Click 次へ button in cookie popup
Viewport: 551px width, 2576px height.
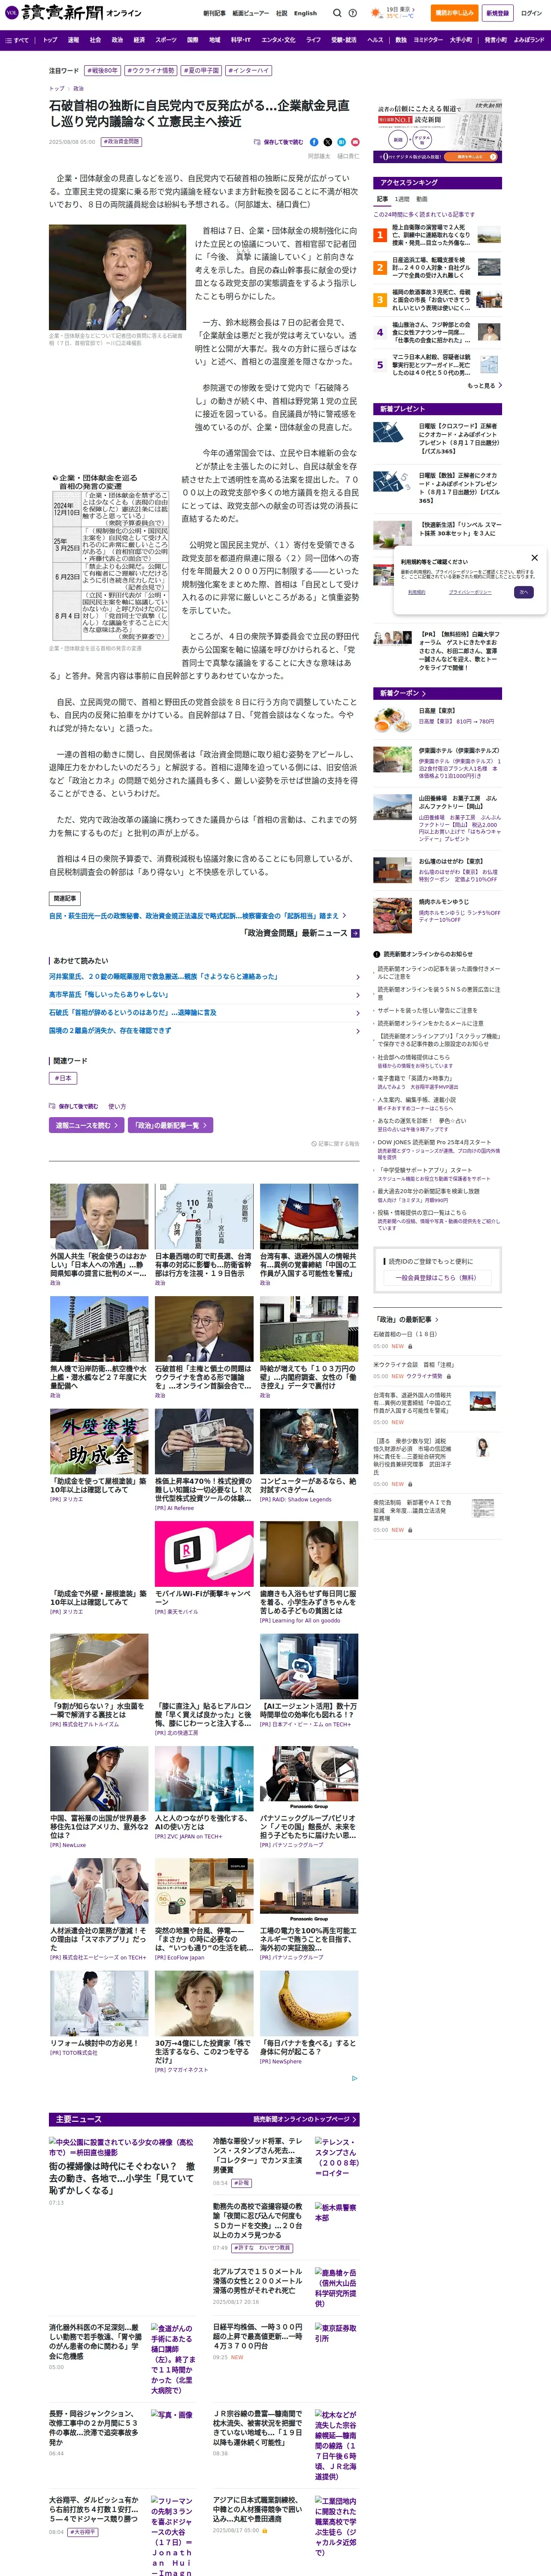point(523,592)
